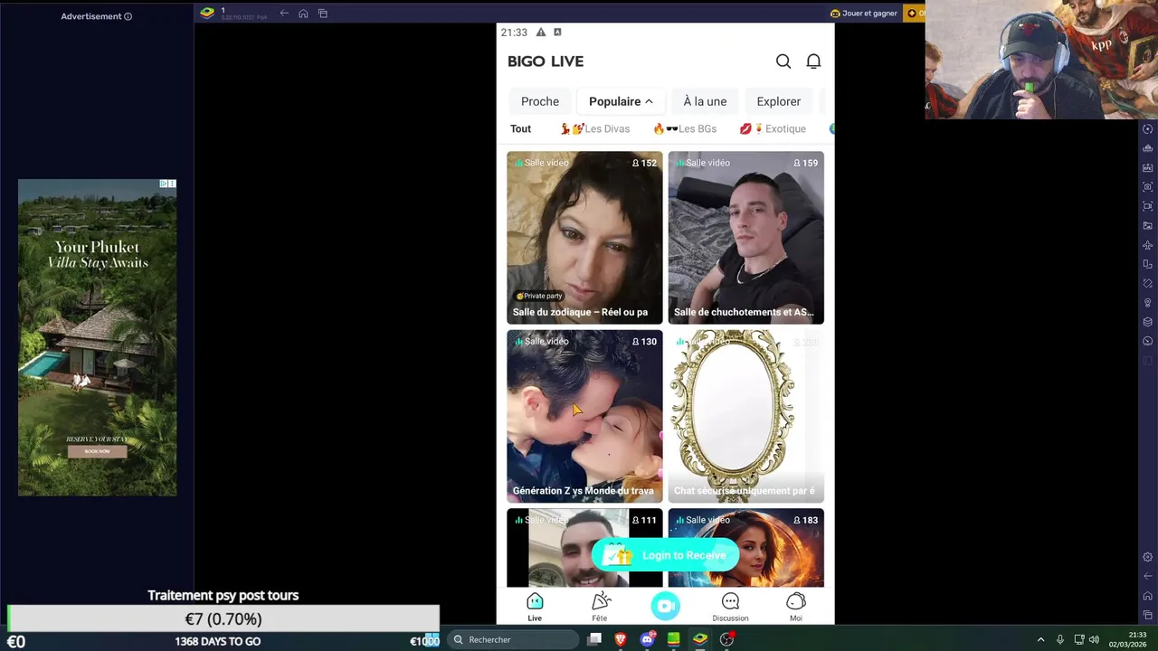
Task: Open the notifications bell in Bigo Live
Action: pos(813,61)
